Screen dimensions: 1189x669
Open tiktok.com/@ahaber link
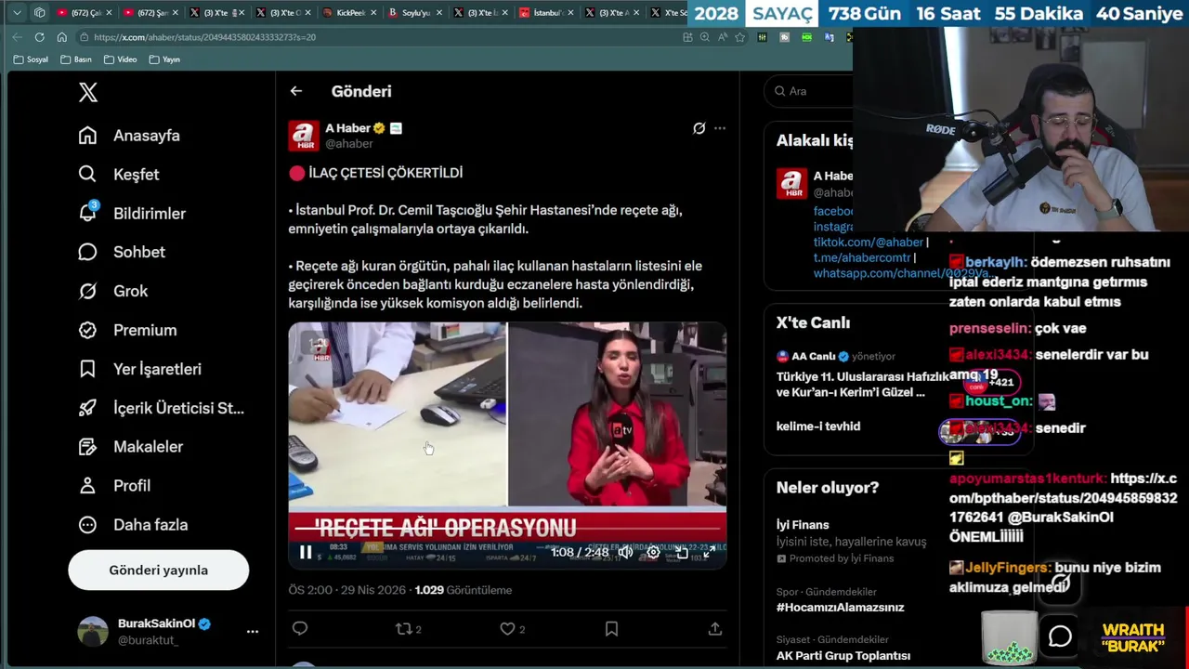(869, 242)
